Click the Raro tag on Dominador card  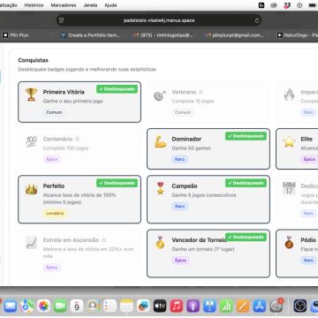[x=180, y=159]
